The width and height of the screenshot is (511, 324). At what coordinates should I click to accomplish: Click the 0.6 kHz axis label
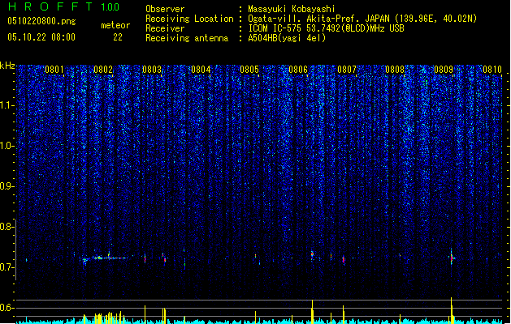point(6,308)
